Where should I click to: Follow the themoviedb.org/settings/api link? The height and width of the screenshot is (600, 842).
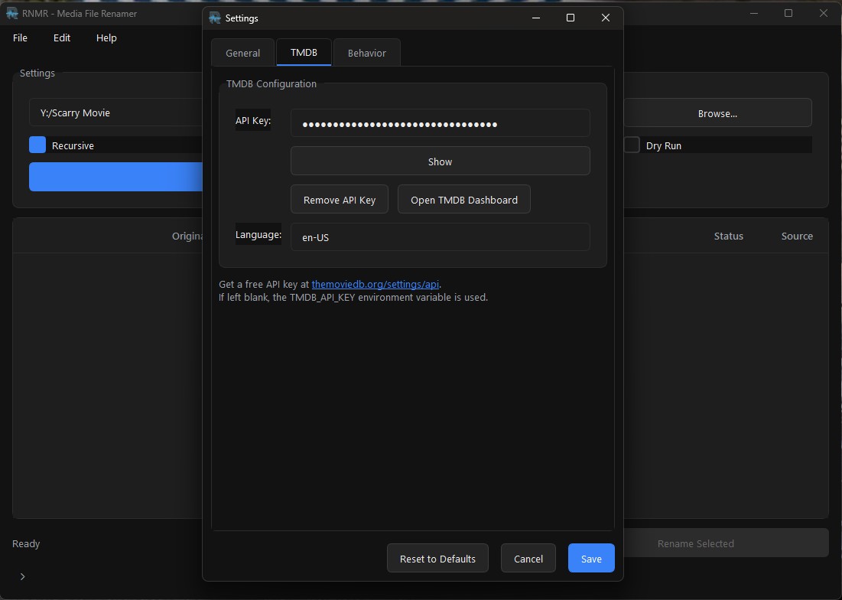(375, 284)
